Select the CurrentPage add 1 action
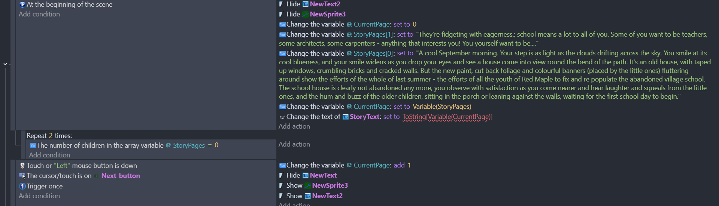The height and width of the screenshot is (206, 719). 345,165
